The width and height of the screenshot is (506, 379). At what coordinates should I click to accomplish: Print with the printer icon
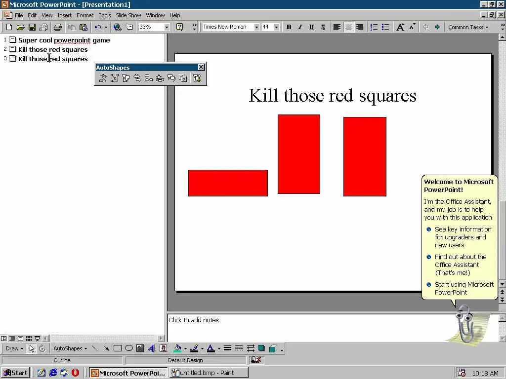coord(58,27)
